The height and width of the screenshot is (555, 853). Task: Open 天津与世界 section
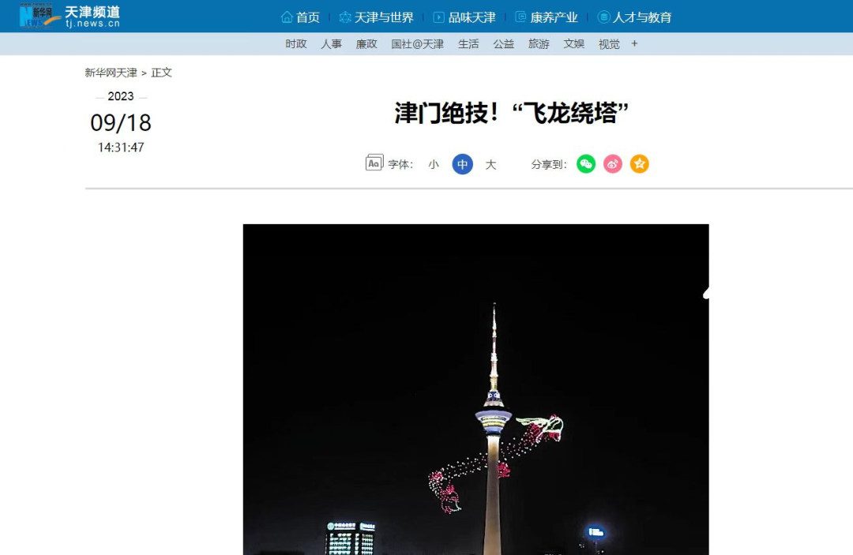(x=384, y=17)
